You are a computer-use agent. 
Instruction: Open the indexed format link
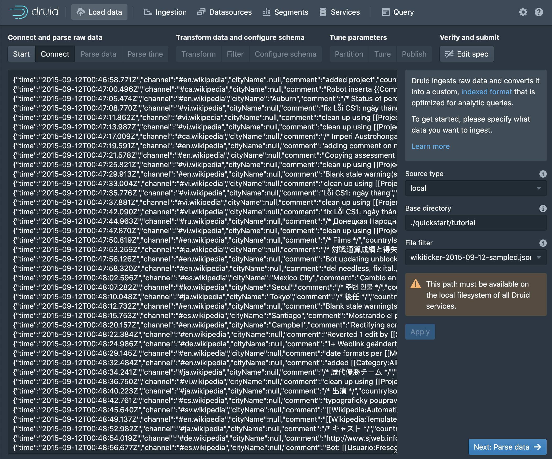tap(486, 92)
